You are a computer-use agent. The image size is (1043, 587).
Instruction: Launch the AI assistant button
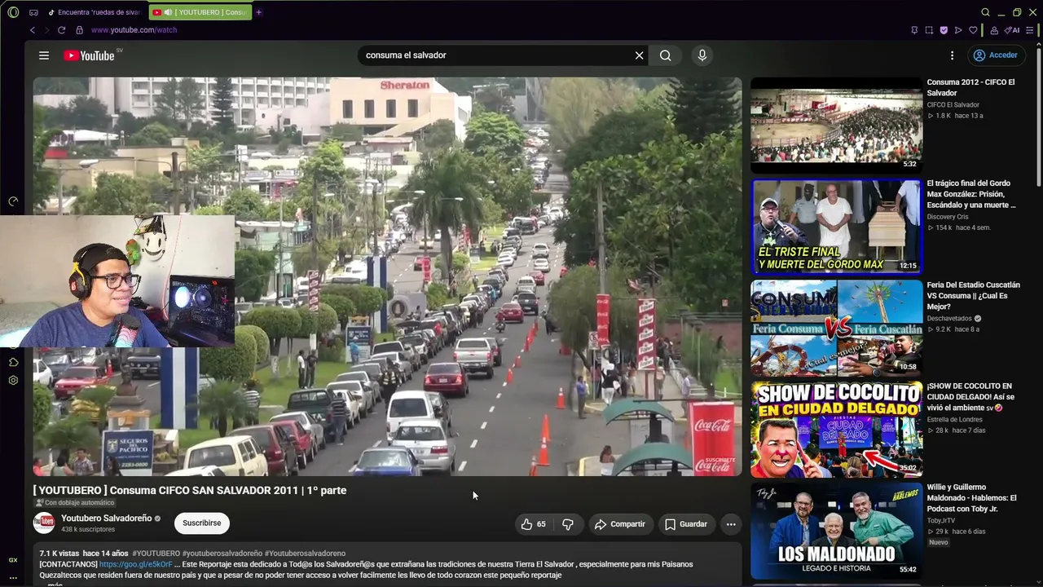tap(1012, 30)
